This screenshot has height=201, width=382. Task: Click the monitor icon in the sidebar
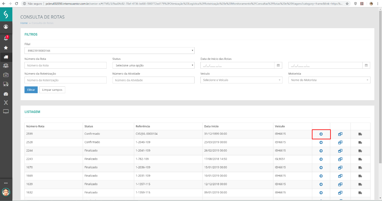pos(6,111)
